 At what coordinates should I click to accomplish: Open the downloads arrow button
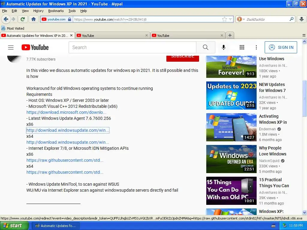click(x=302, y=19)
